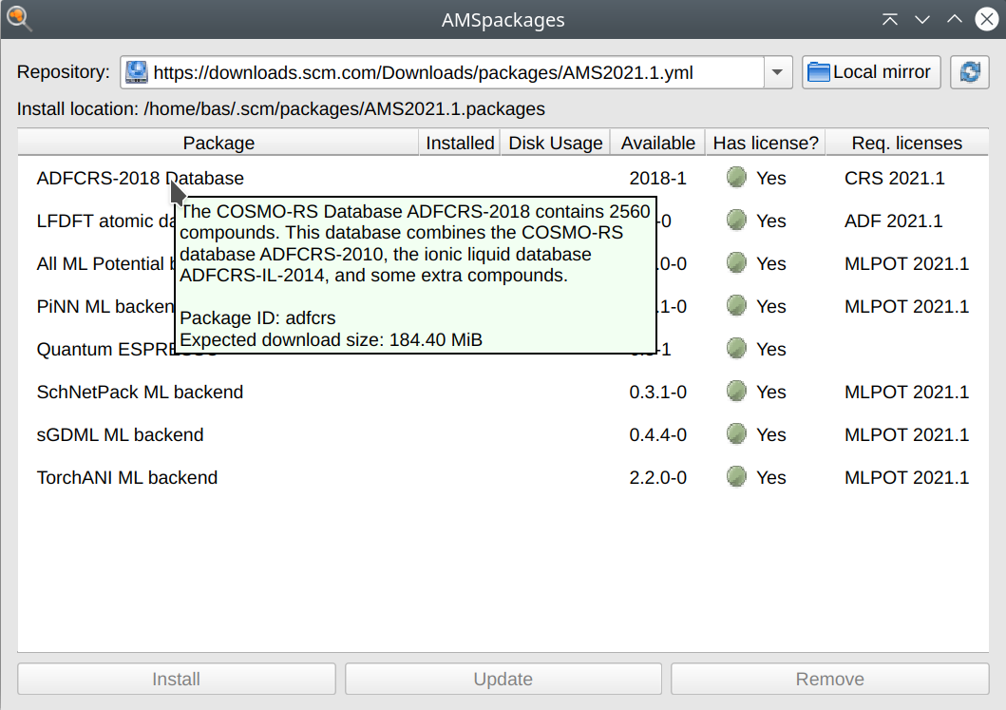Maximize the AMSpackages window
The height and width of the screenshot is (710, 1006).
[x=954, y=19]
